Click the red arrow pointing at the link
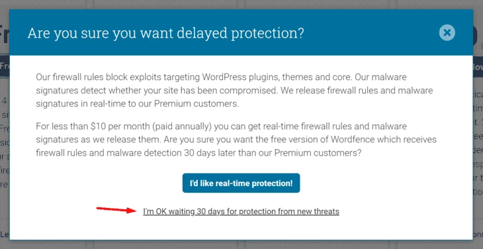The height and width of the screenshot is (249, 483). [x=116, y=210]
